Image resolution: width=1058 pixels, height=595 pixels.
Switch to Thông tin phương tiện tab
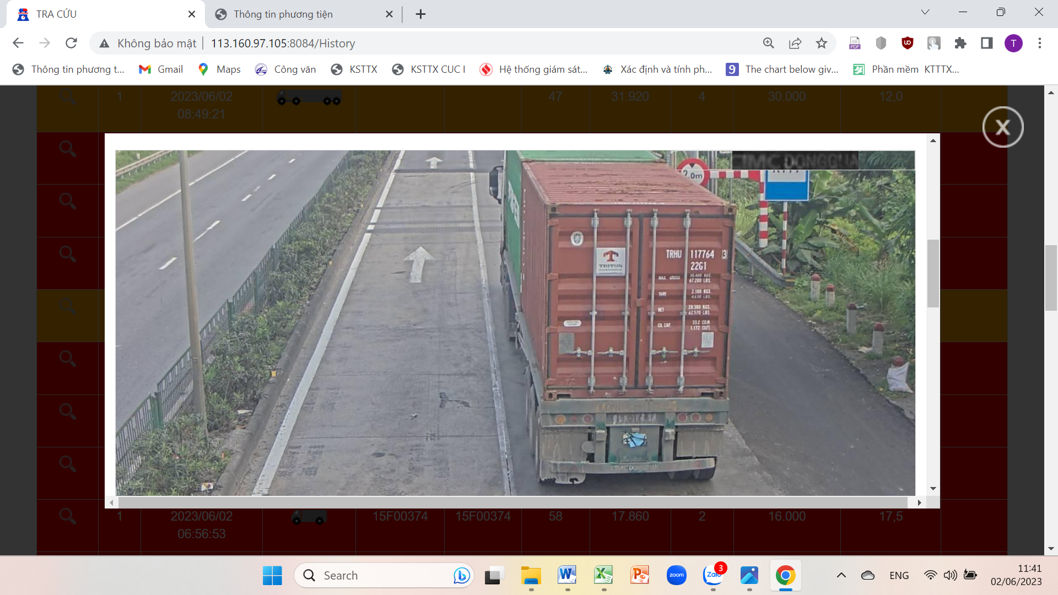pos(283,14)
